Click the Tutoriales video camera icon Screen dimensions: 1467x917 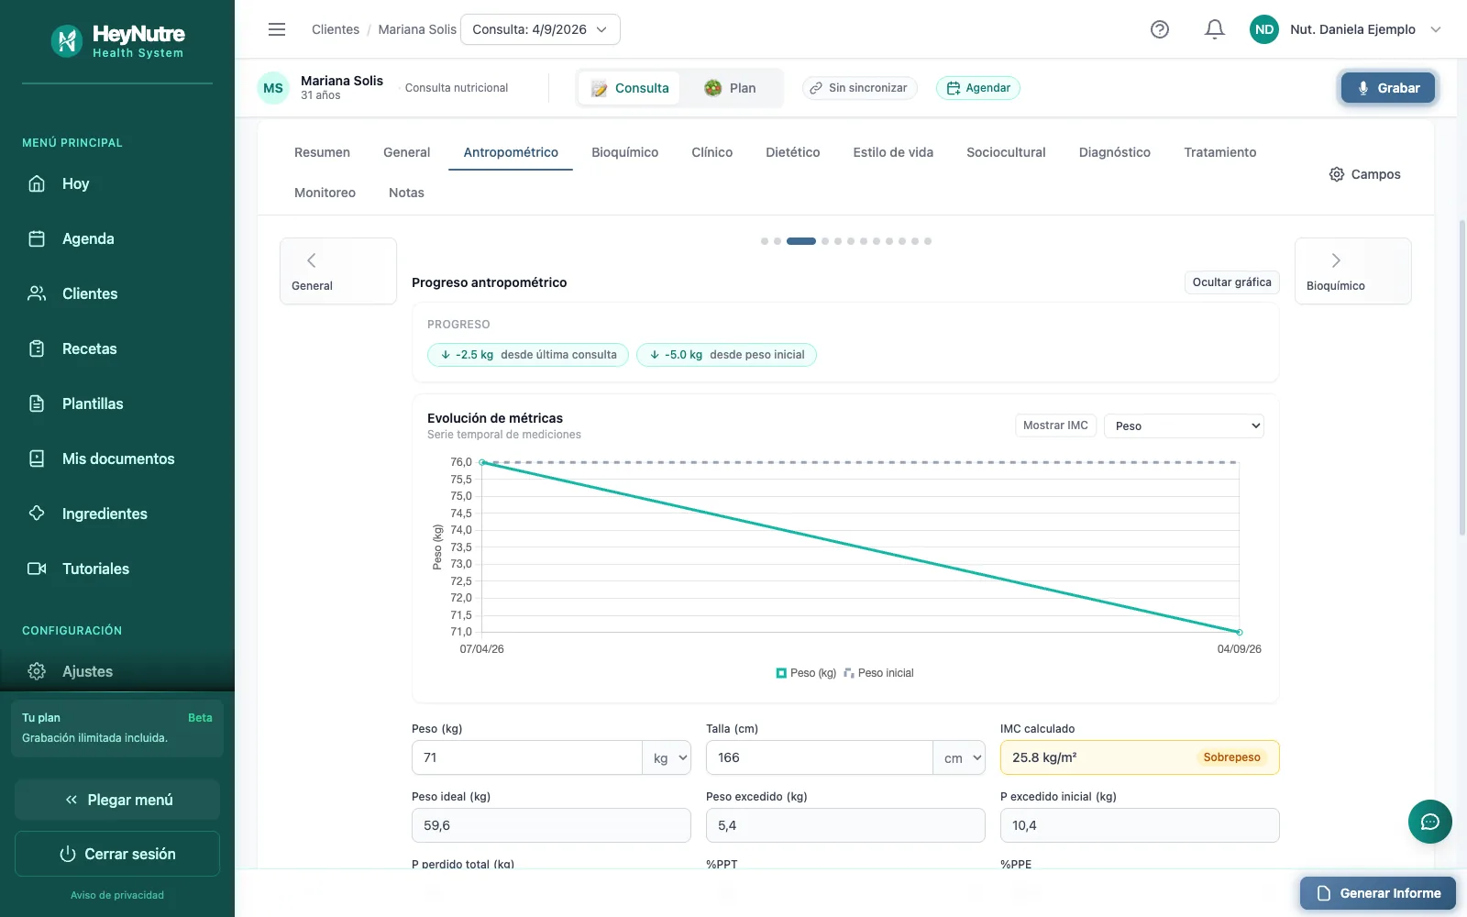pyautogui.click(x=37, y=569)
